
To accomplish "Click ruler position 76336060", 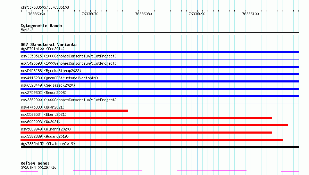I will coord(37,14).
